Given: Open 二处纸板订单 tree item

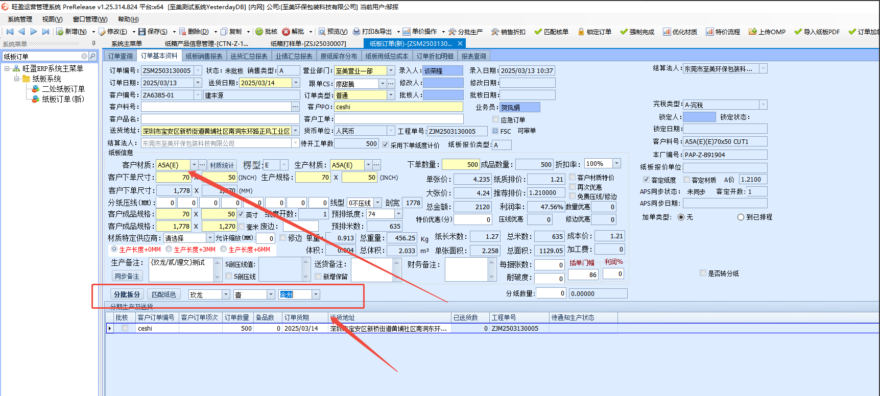Looking at the screenshot, I should pyautogui.click(x=63, y=89).
